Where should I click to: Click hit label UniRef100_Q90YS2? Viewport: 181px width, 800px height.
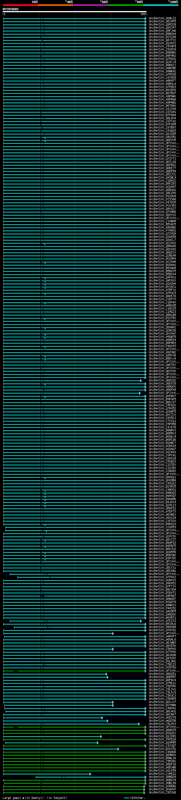162,215
